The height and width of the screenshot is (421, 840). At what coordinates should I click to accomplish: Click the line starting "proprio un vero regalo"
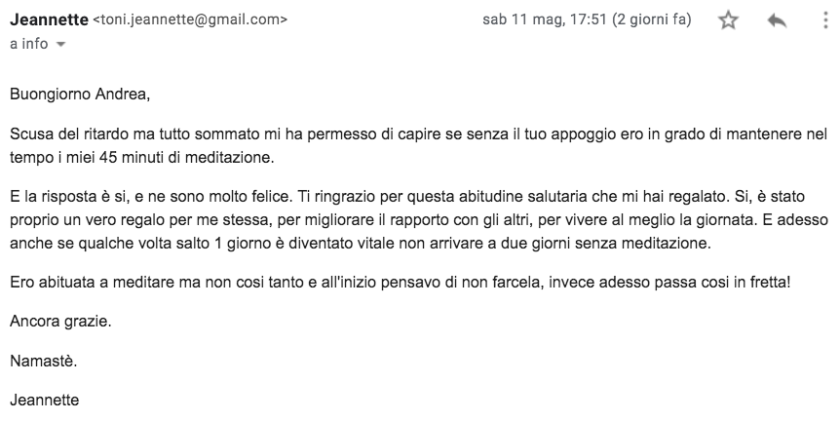coord(419,220)
